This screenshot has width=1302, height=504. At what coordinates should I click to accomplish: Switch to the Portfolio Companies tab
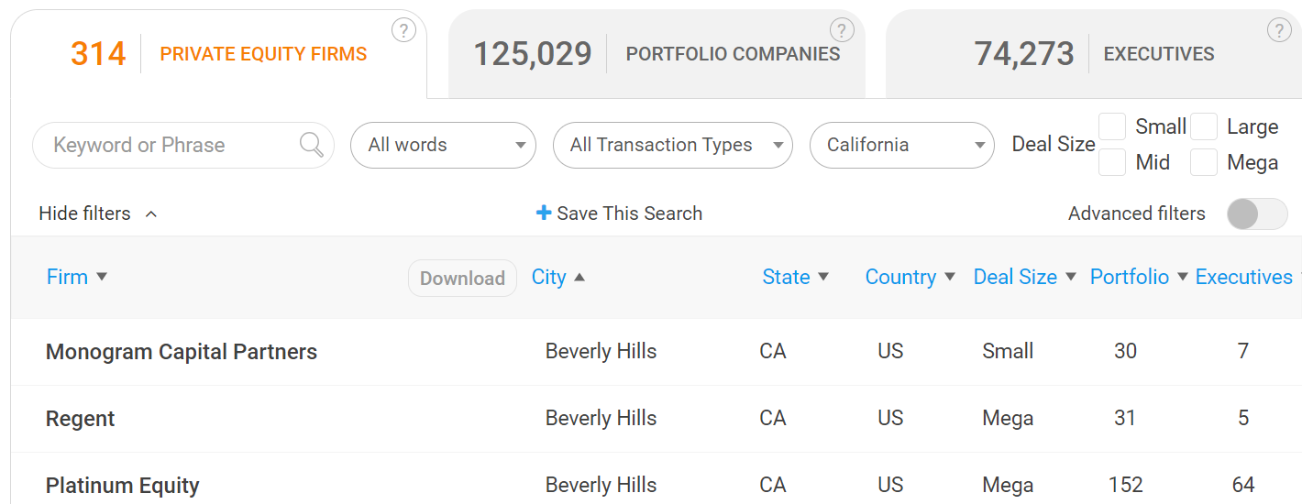[657, 53]
